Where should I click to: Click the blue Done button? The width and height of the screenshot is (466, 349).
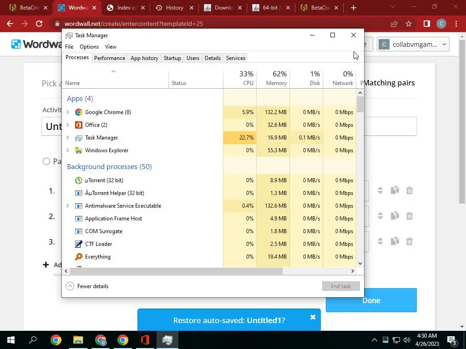click(x=371, y=300)
